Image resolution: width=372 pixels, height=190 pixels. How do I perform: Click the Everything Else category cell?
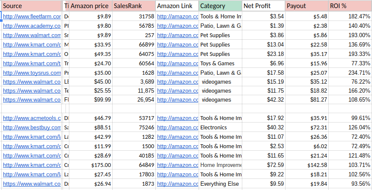pyautogui.click(x=220, y=184)
